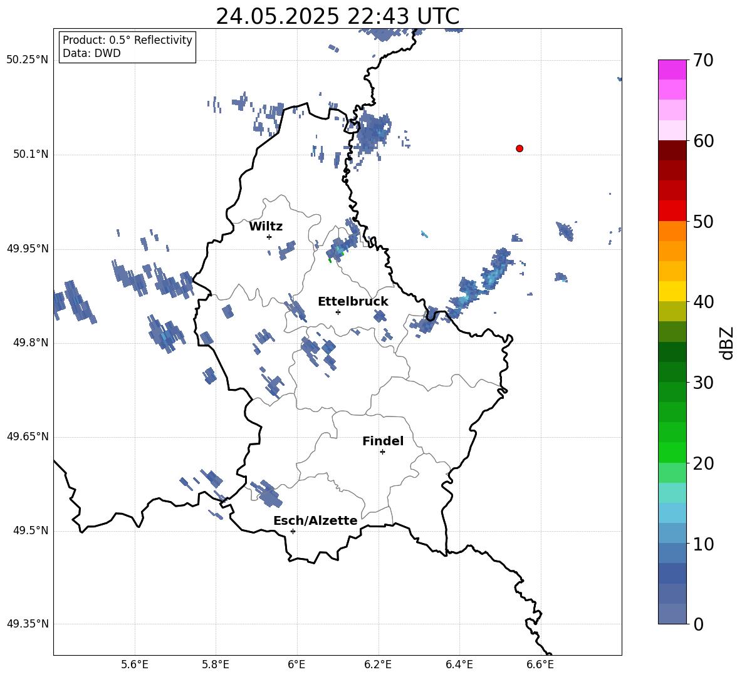Click the 50.25°N latitude label

click(28, 60)
